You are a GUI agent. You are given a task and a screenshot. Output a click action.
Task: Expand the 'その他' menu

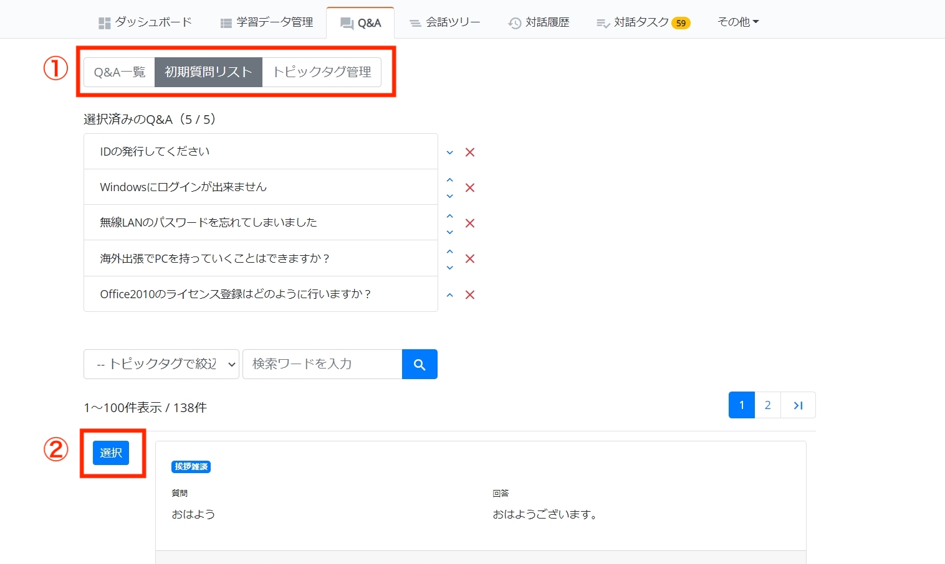(x=737, y=22)
